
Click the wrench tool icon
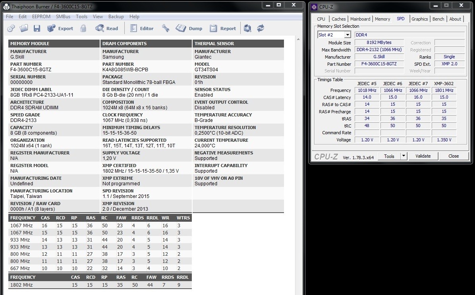pyautogui.click(x=165, y=29)
